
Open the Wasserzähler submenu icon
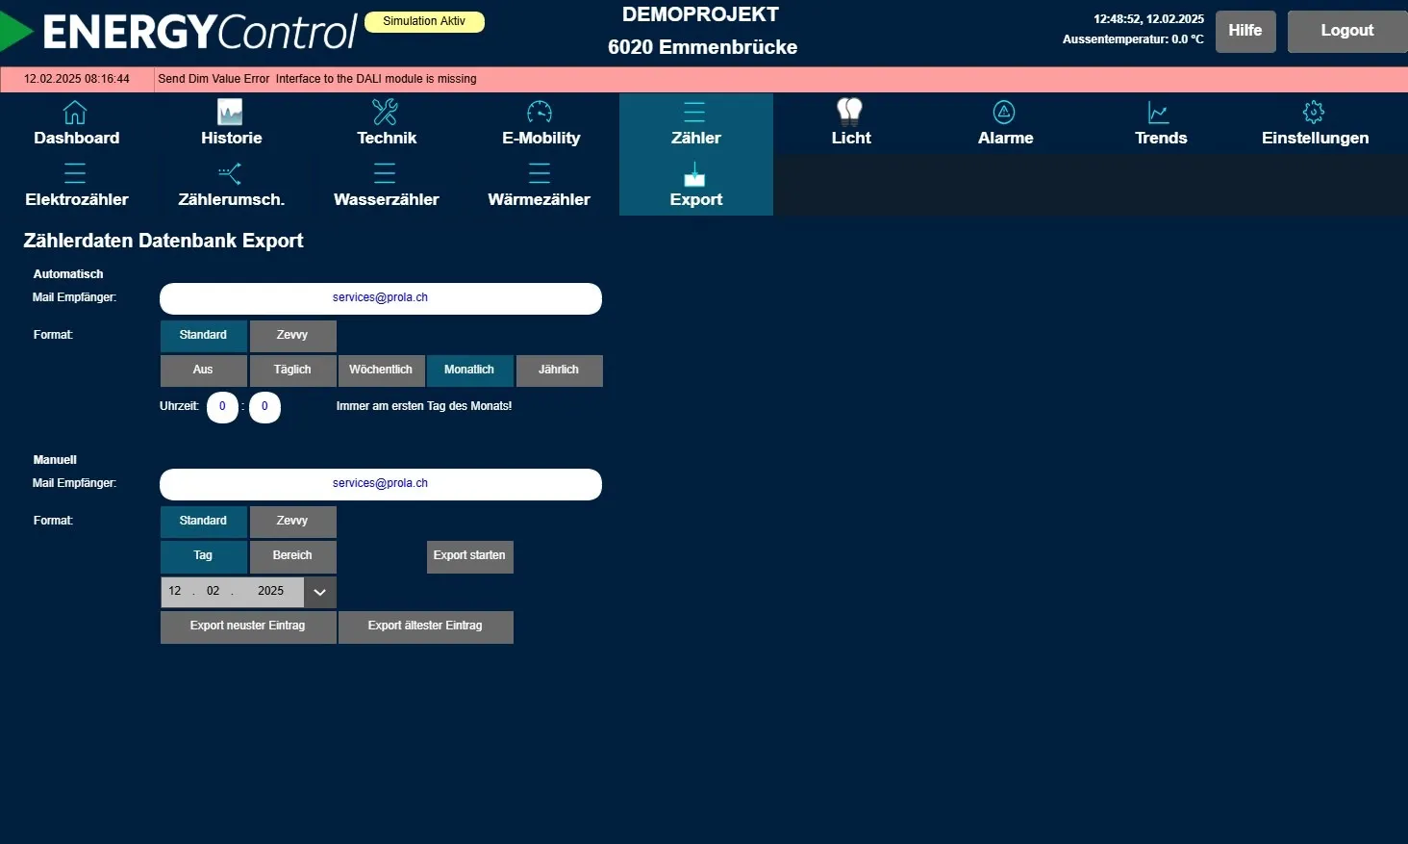point(385,173)
